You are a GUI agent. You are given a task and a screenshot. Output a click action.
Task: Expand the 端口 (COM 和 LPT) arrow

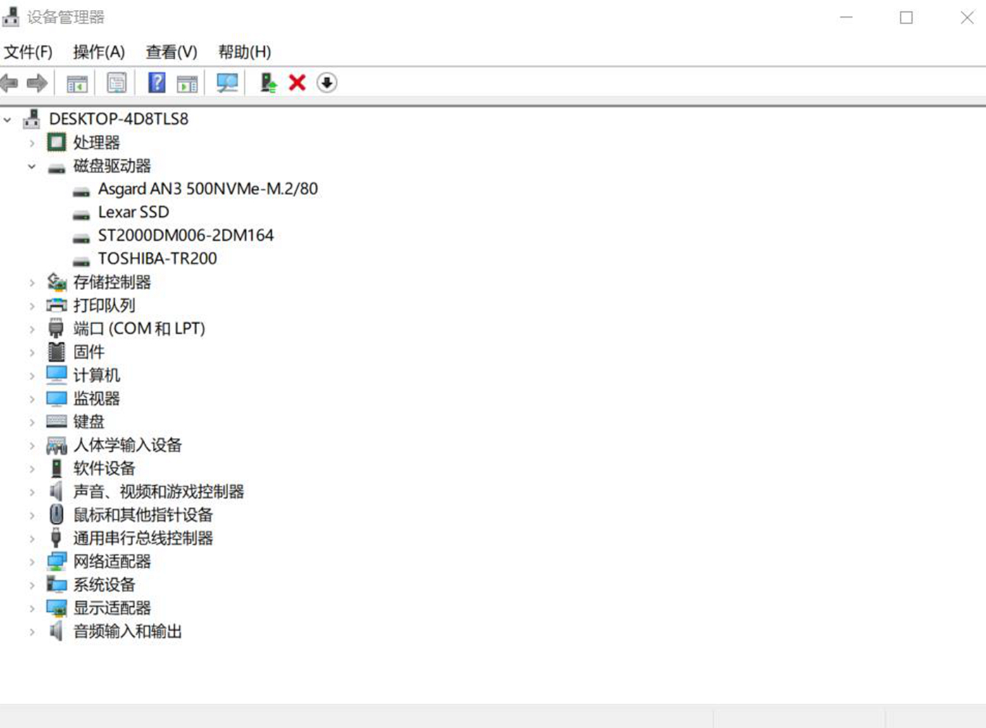32,329
